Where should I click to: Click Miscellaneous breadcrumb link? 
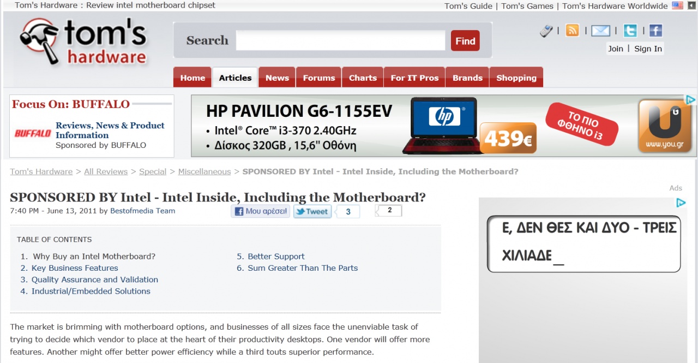[x=204, y=171]
